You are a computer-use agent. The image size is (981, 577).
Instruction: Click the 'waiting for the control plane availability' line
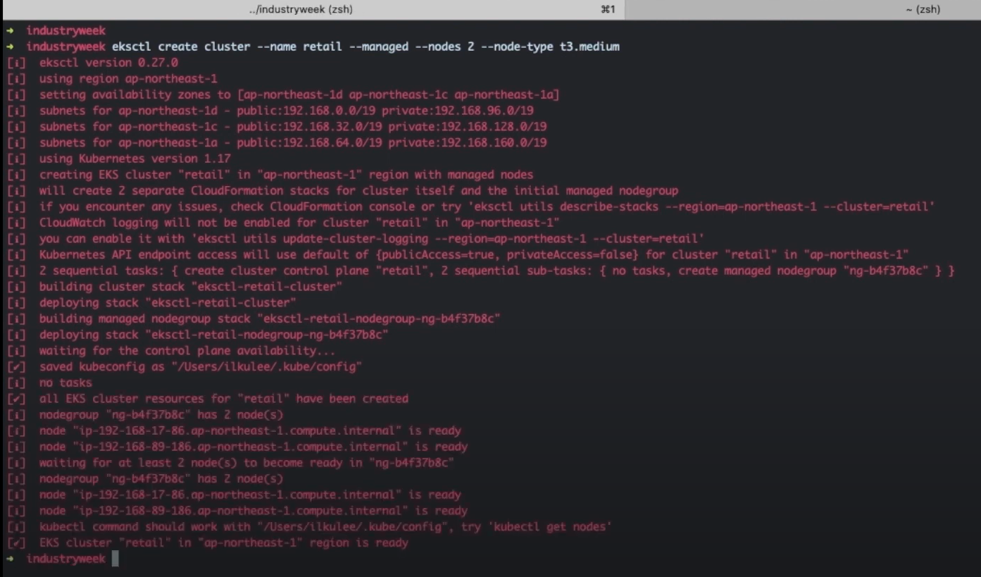pyautogui.click(x=170, y=350)
